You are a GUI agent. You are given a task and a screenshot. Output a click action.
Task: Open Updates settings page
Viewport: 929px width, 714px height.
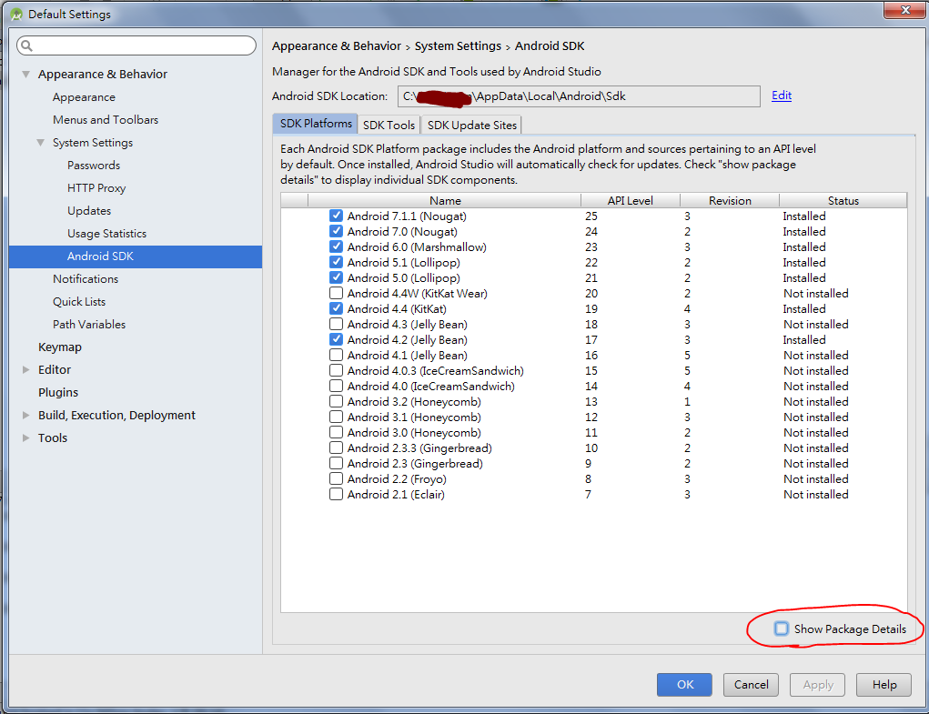pyautogui.click(x=89, y=211)
